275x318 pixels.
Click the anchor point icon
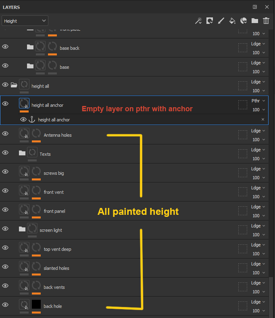point(32,119)
